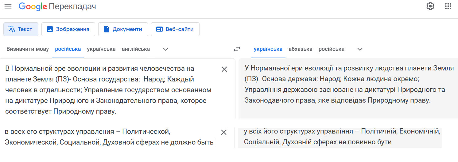The width and height of the screenshot is (458, 162).
Task: Open the main hamburger menu
Action: click(8, 6)
